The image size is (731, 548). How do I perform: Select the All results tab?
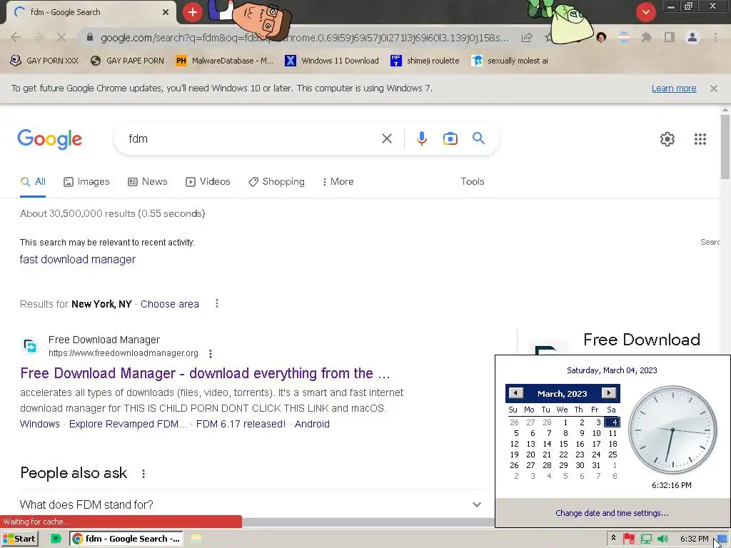pyautogui.click(x=33, y=182)
